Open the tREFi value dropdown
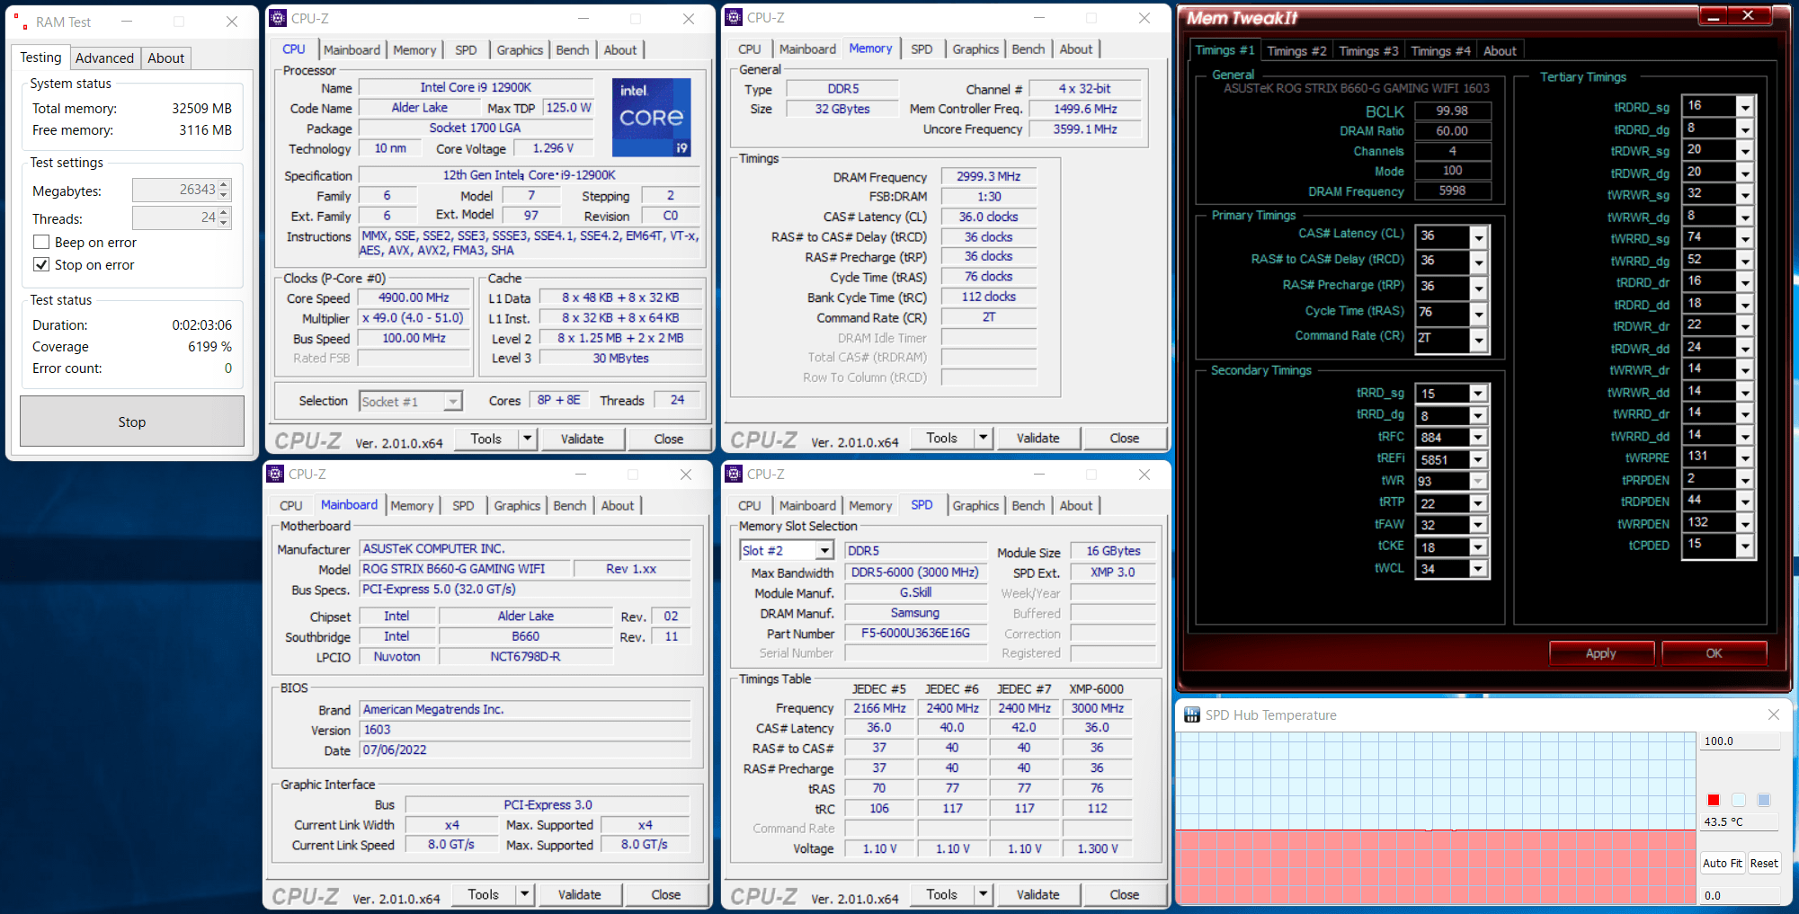This screenshot has height=914, width=1799. point(1478,459)
